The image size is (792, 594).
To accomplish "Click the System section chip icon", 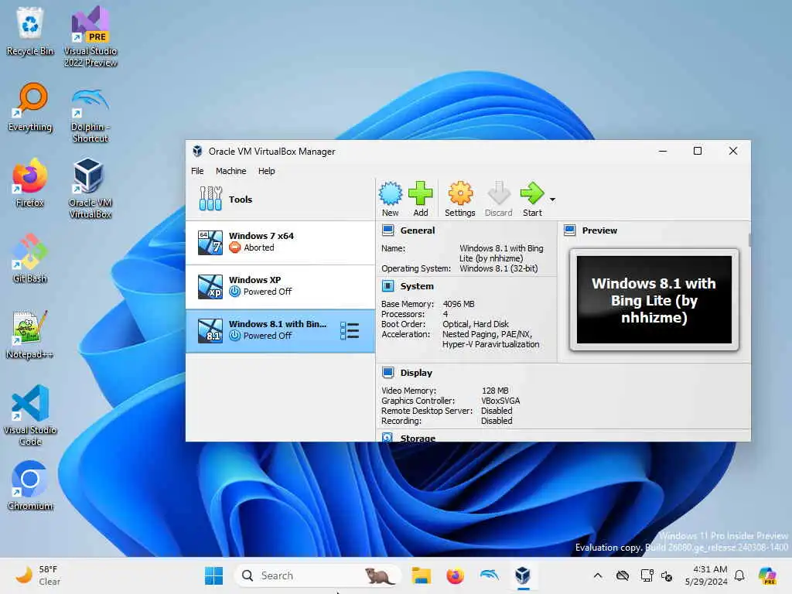I will tap(388, 286).
